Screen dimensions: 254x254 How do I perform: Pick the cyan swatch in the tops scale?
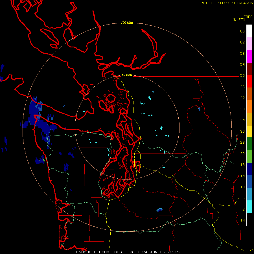click(x=249, y=207)
